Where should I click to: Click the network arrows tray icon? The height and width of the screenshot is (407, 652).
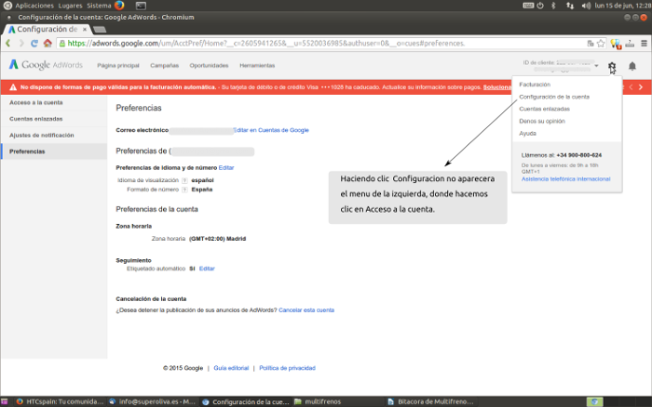point(570,6)
